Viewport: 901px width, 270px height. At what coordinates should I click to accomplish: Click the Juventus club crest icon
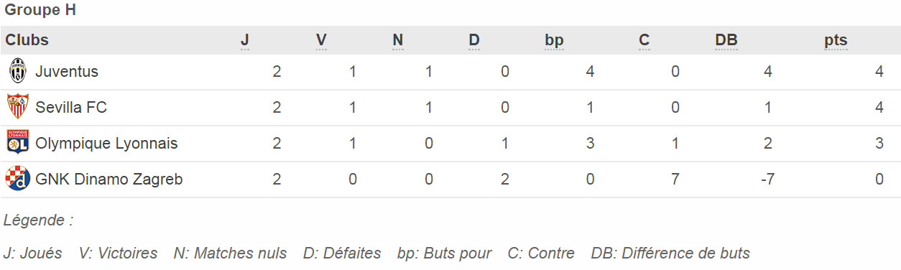pyautogui.click(x=17, y=71)
